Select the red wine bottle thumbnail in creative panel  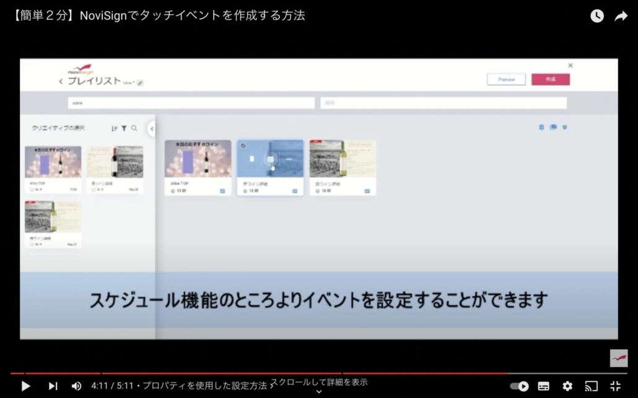tap(115, 162)
